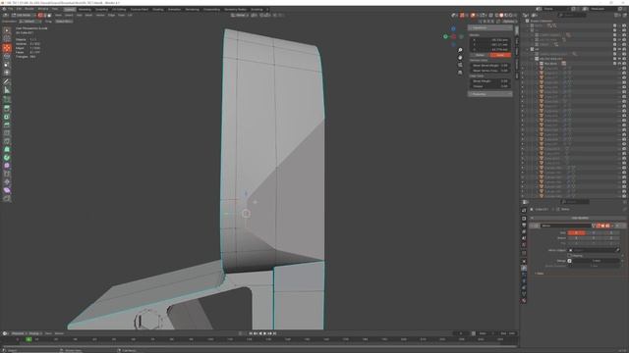Screen dimensions: 629x353
Task: Activate the Knife tool
Action: pos(7,141)
